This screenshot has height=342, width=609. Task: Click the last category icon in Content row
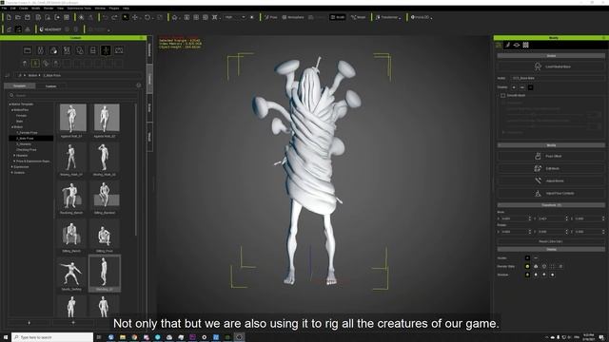(x=119, y=50)
